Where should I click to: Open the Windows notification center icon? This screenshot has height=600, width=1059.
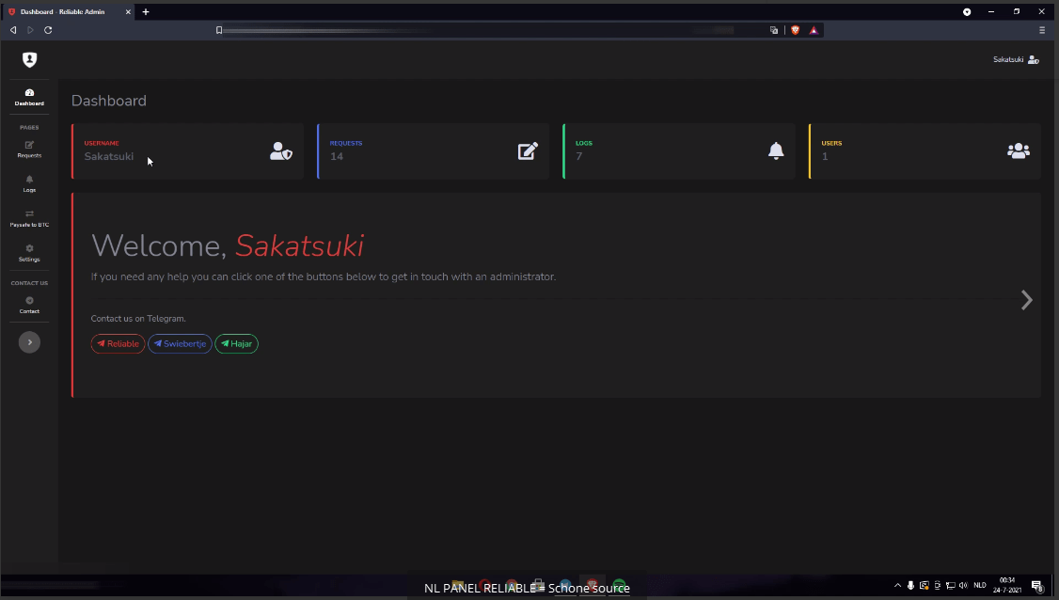tap(1035, 585)
